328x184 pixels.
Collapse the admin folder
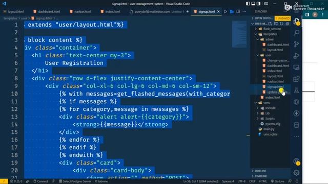[270, 39]
